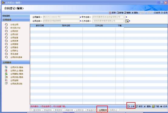Select the 合同附件 tab
The width and height of the screenshot is (168, 113).
tap(102, 110)
